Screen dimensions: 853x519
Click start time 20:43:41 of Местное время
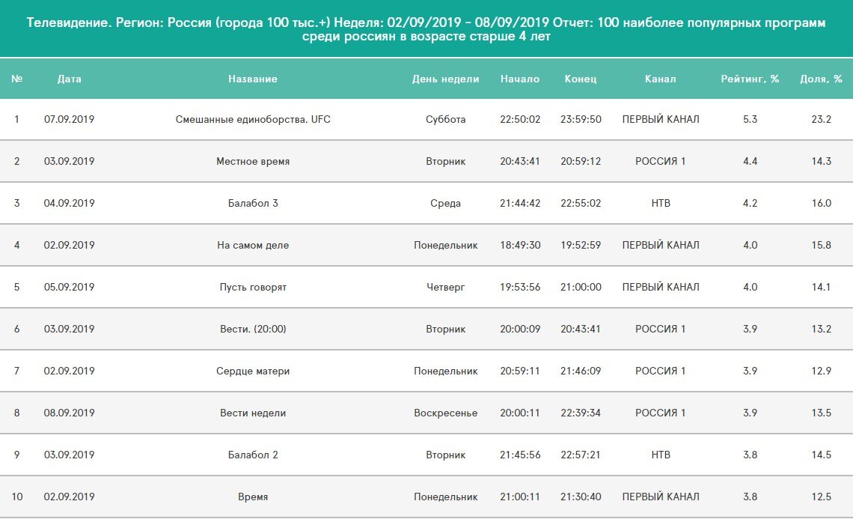(520, 161)
